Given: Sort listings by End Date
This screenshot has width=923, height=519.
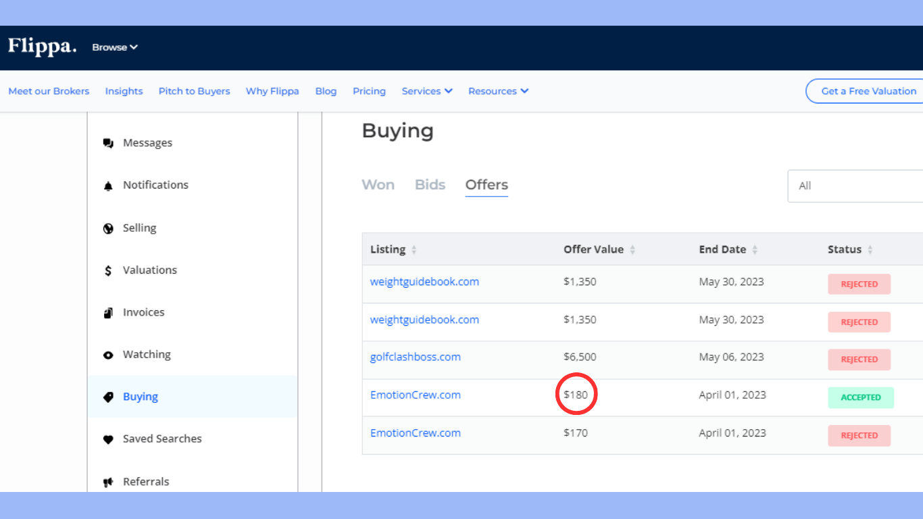Looking at the screenshot, I should [754, 249].
